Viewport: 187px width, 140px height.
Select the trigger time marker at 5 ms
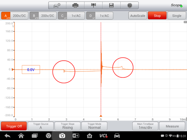click(101, 116)
